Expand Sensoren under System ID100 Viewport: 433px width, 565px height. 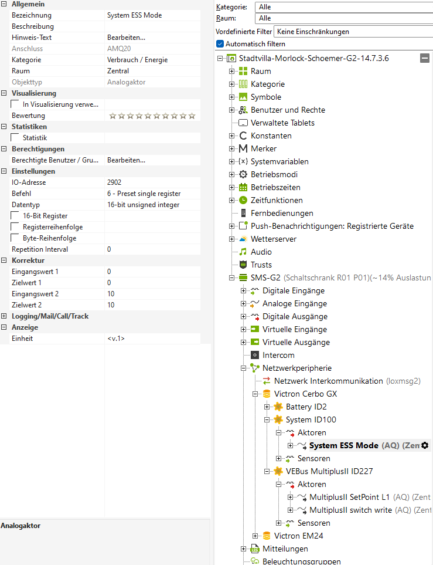pyautogui.click(x=278, y=458)
